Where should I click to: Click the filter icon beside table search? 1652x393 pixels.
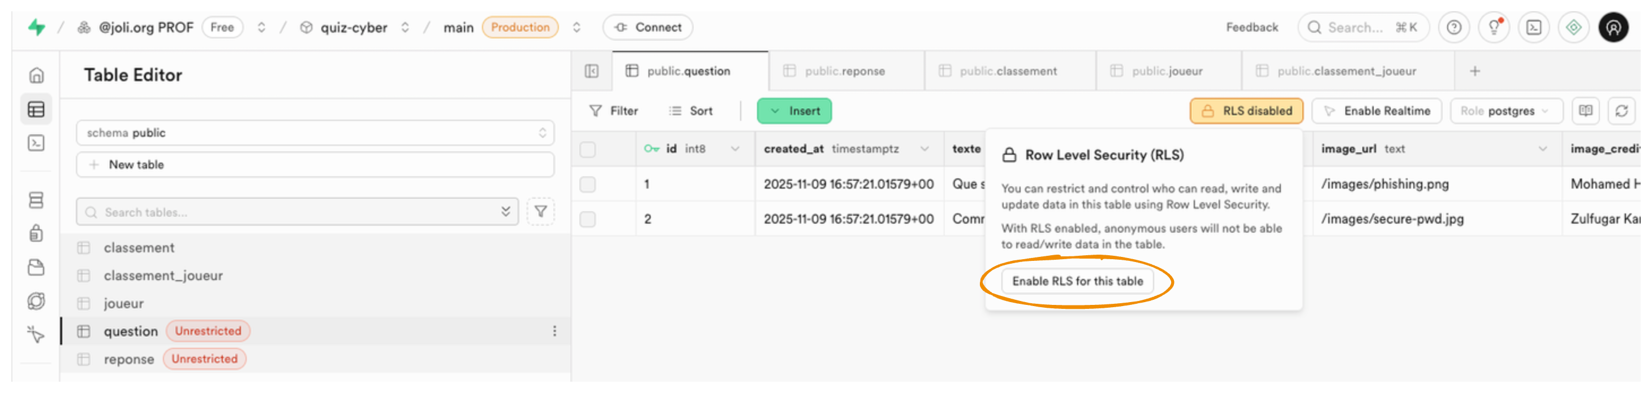(541, 212)
